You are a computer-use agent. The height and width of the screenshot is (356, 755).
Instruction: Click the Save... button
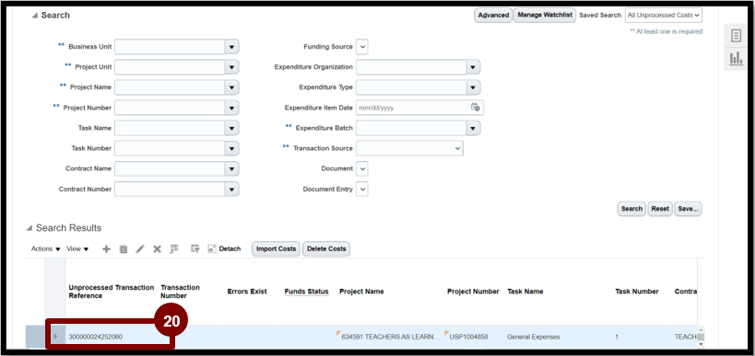click(x=688, y=209)
